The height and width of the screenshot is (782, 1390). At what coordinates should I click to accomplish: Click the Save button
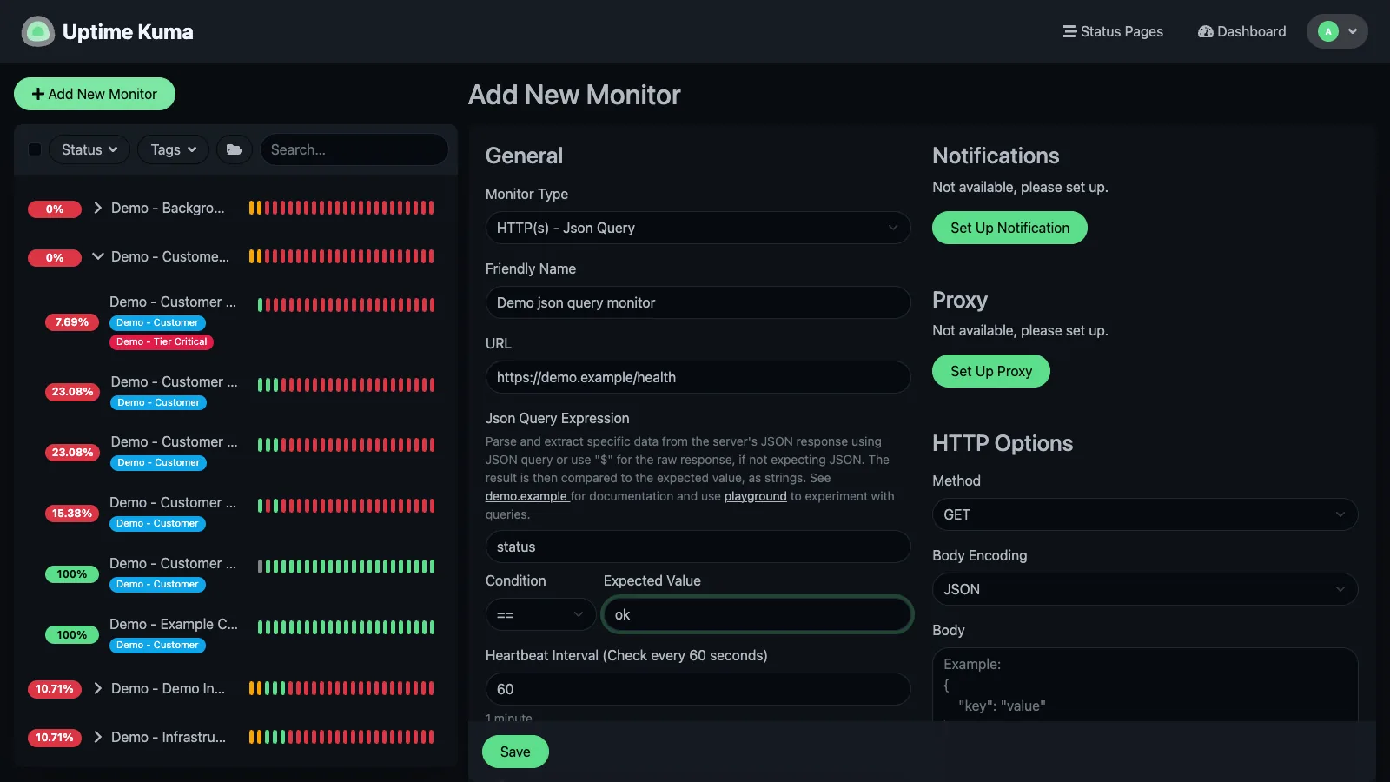[x=515, y=752]
